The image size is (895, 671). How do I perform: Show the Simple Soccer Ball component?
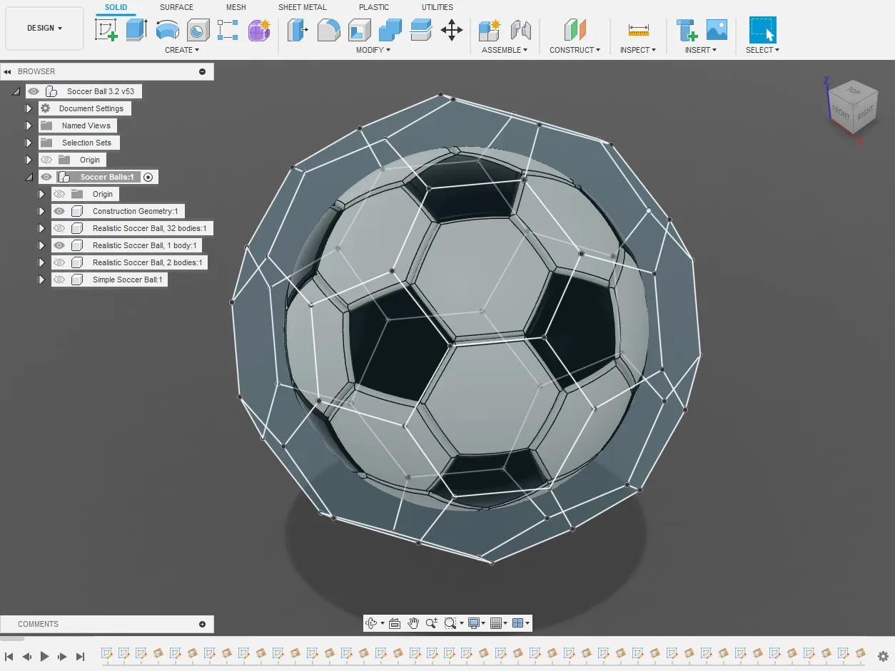pyautogui.click(x=59, y=279)
